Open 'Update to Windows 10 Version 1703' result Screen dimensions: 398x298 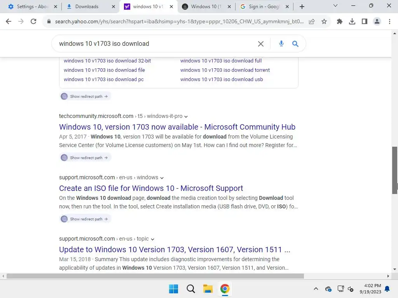[175, 249]
